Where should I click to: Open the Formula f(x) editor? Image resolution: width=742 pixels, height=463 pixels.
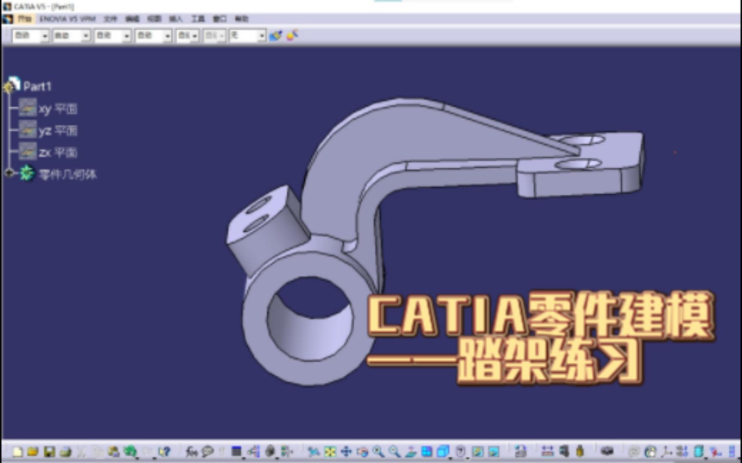click(192, 451)
